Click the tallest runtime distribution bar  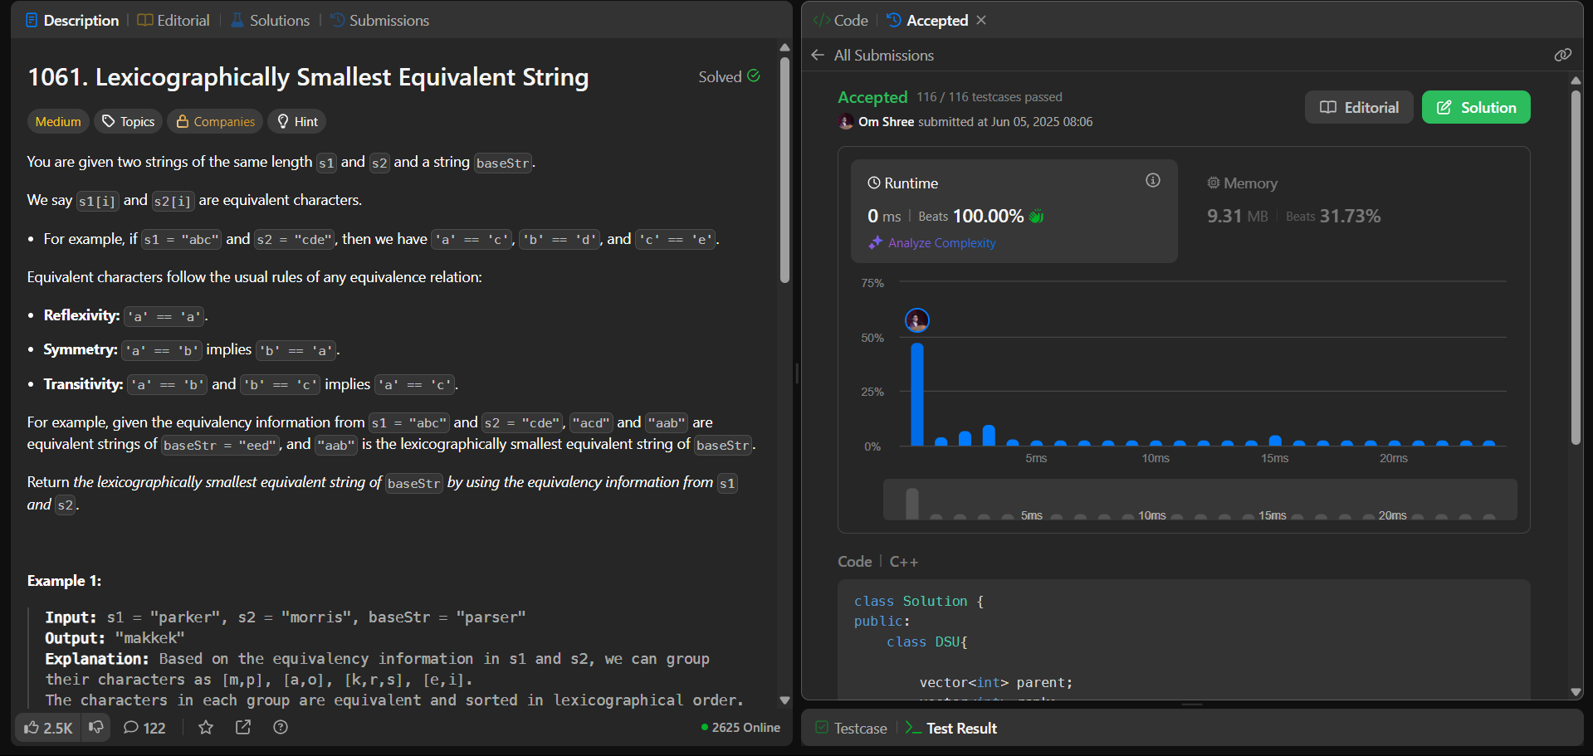pyautogui.click(x=917, y=394)
